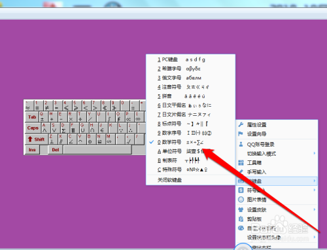Click the Del key on soft keyboard
The width and height of the screenshot is (327, 250).
(56, 150)
